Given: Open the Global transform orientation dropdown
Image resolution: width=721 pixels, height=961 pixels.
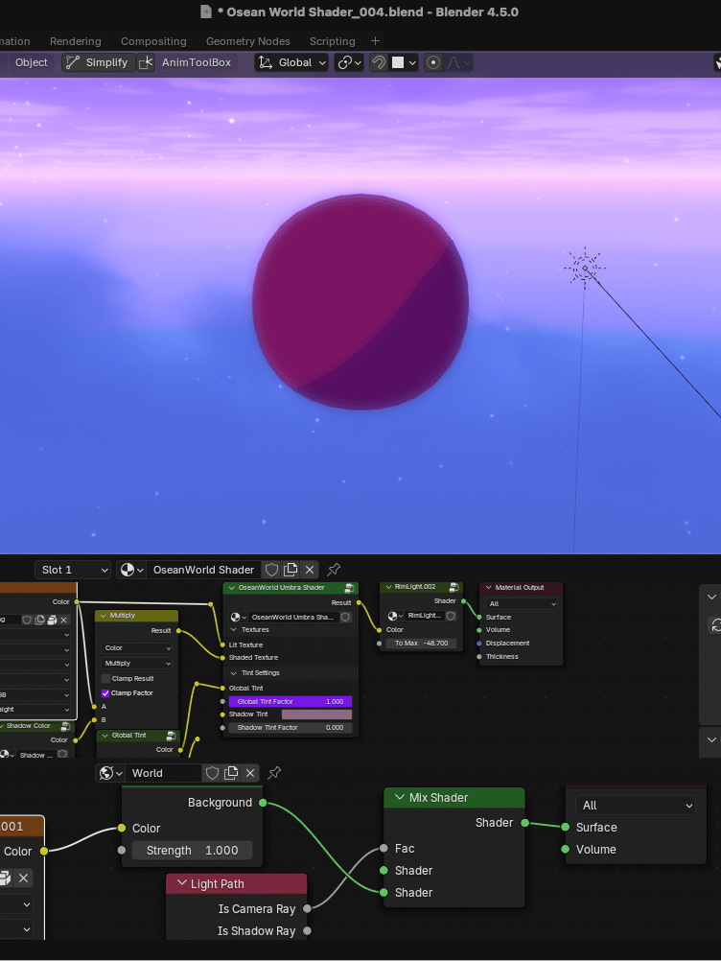Looking at the screenshot, I should pyautogui.click(x=292, y=62).
